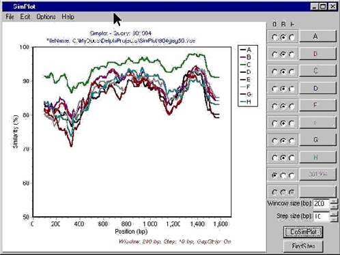Run the analysis with DoSimPlot button
Image resolution: width=340 pixels, height=255 pixels.
pyautogui.click(x=303, y=232)
